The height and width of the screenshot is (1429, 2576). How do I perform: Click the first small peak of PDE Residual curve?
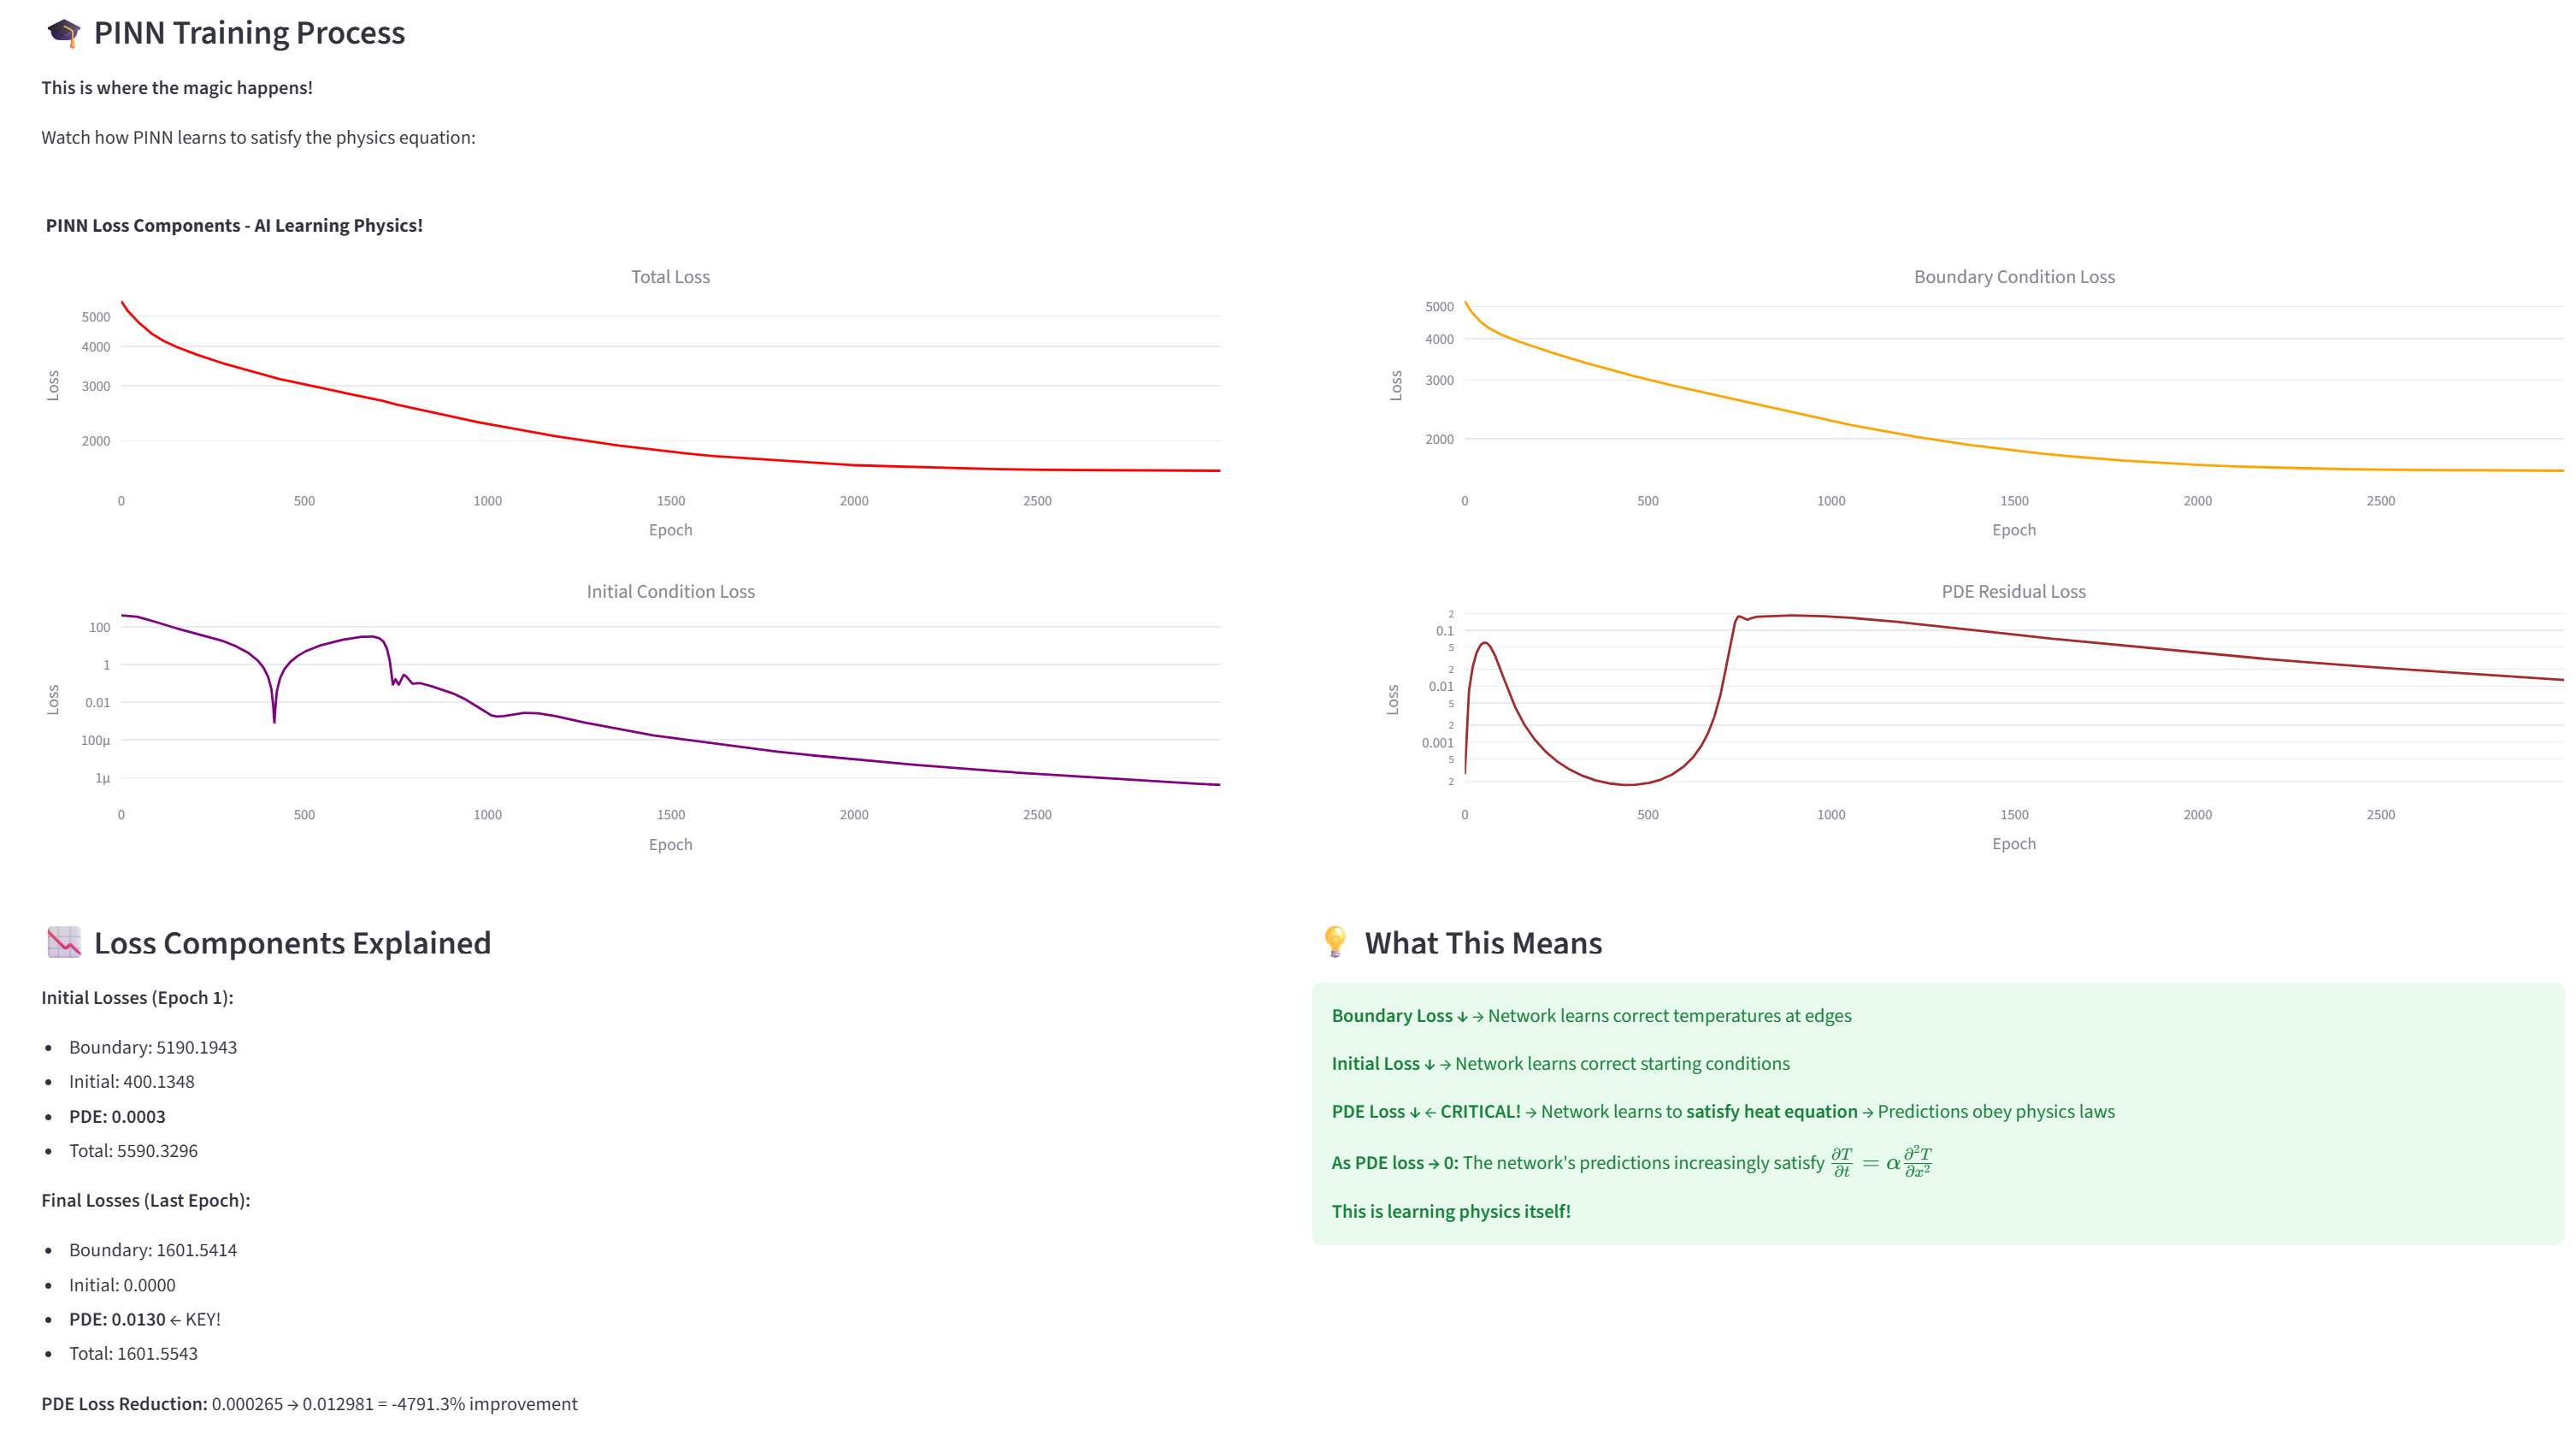(x=1485, y=643)
